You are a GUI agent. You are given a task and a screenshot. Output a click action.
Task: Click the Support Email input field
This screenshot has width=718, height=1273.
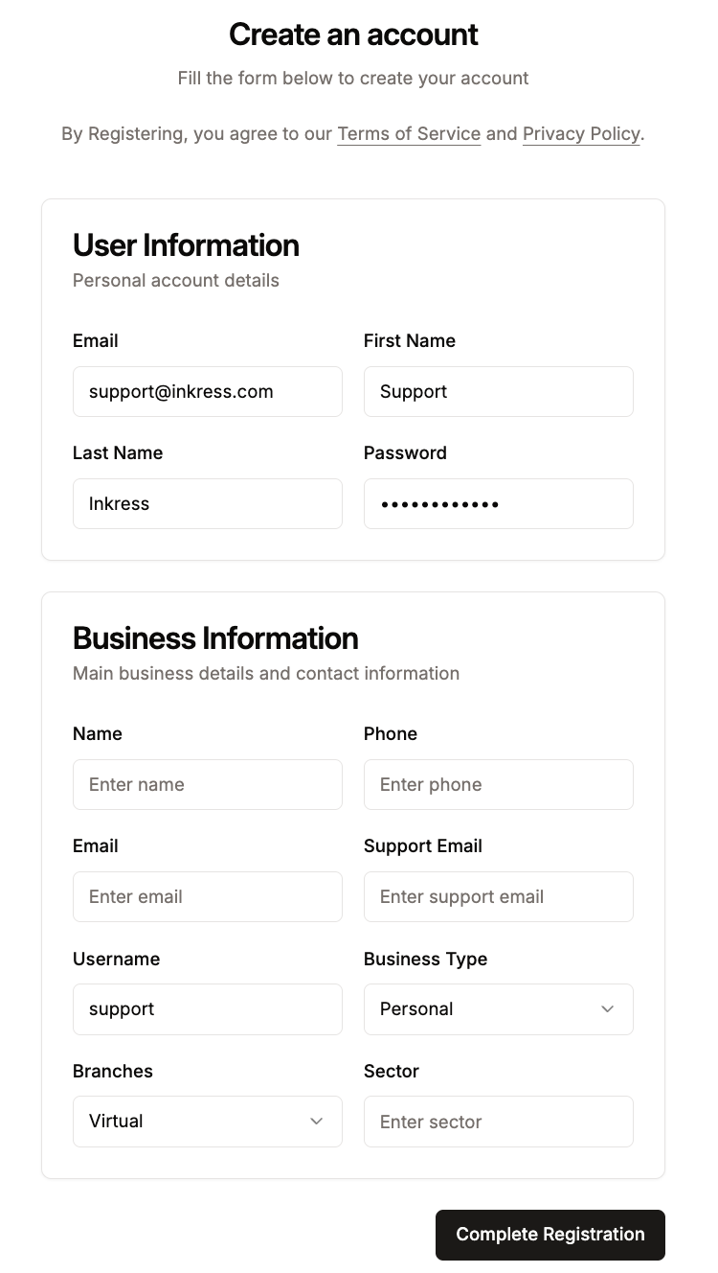[498, 896]
